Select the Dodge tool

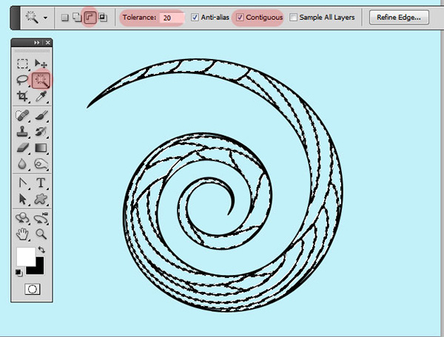tap(41, 164)
